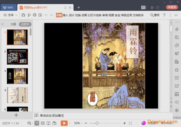Screen dimensions: 181x127
Task: Click the 查找 search button
Action: point(155,15)
